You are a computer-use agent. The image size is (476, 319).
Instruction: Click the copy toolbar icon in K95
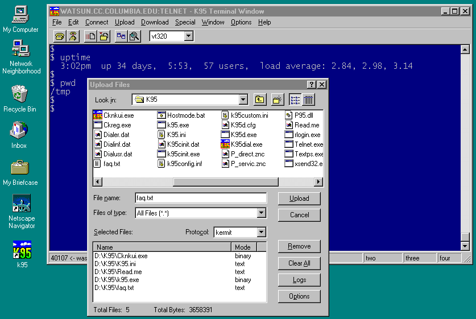point(90,36)
